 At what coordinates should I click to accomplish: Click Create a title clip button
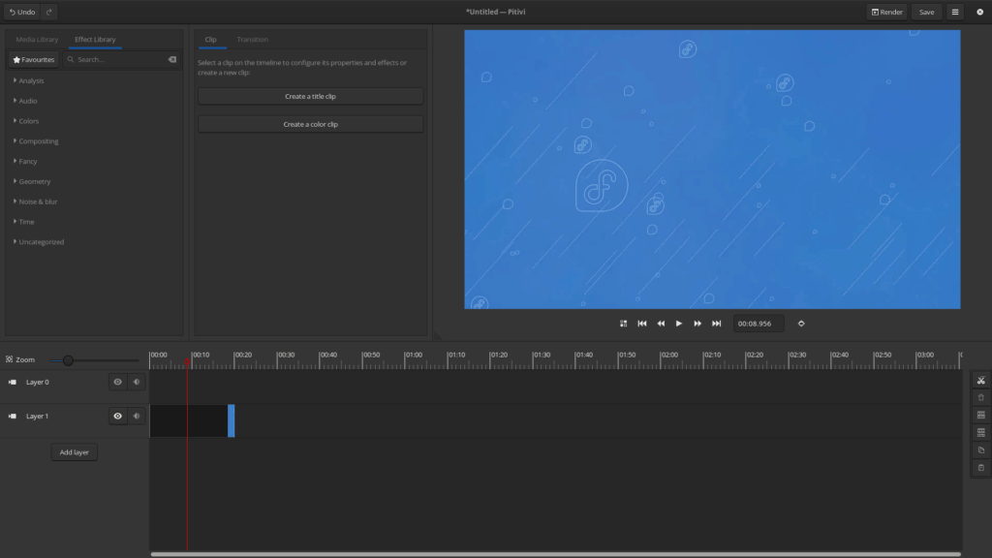310,97
